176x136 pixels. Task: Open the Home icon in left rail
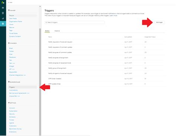[3, 8]
